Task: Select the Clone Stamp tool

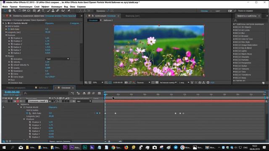Action: pos(53,10)
